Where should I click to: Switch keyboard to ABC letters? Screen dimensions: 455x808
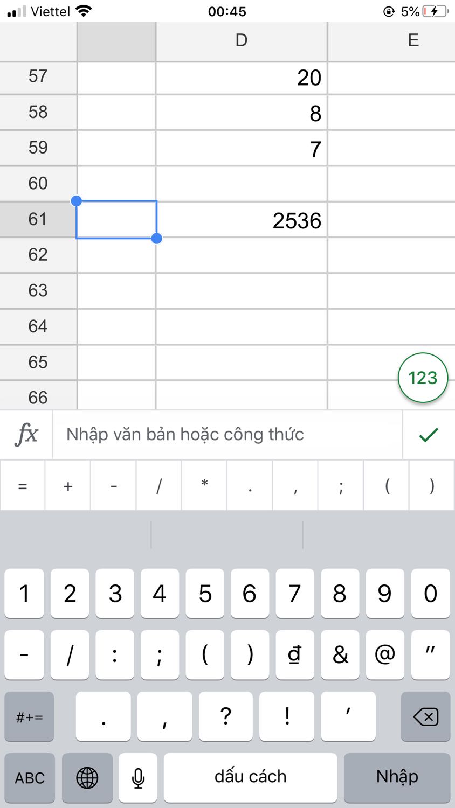[x=30, y=777]
